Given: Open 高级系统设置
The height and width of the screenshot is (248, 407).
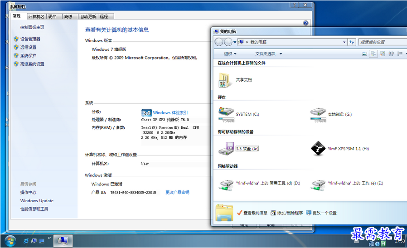Looking at the screenshot, I should point(32,64).
